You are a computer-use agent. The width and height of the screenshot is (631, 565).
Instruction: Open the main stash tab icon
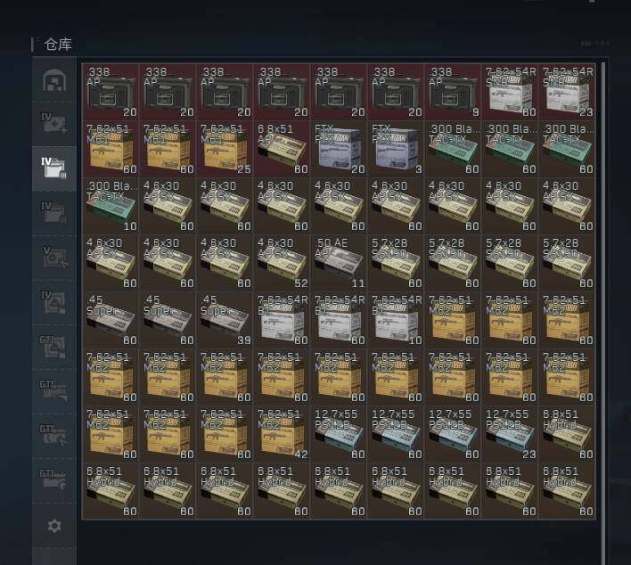53,80
